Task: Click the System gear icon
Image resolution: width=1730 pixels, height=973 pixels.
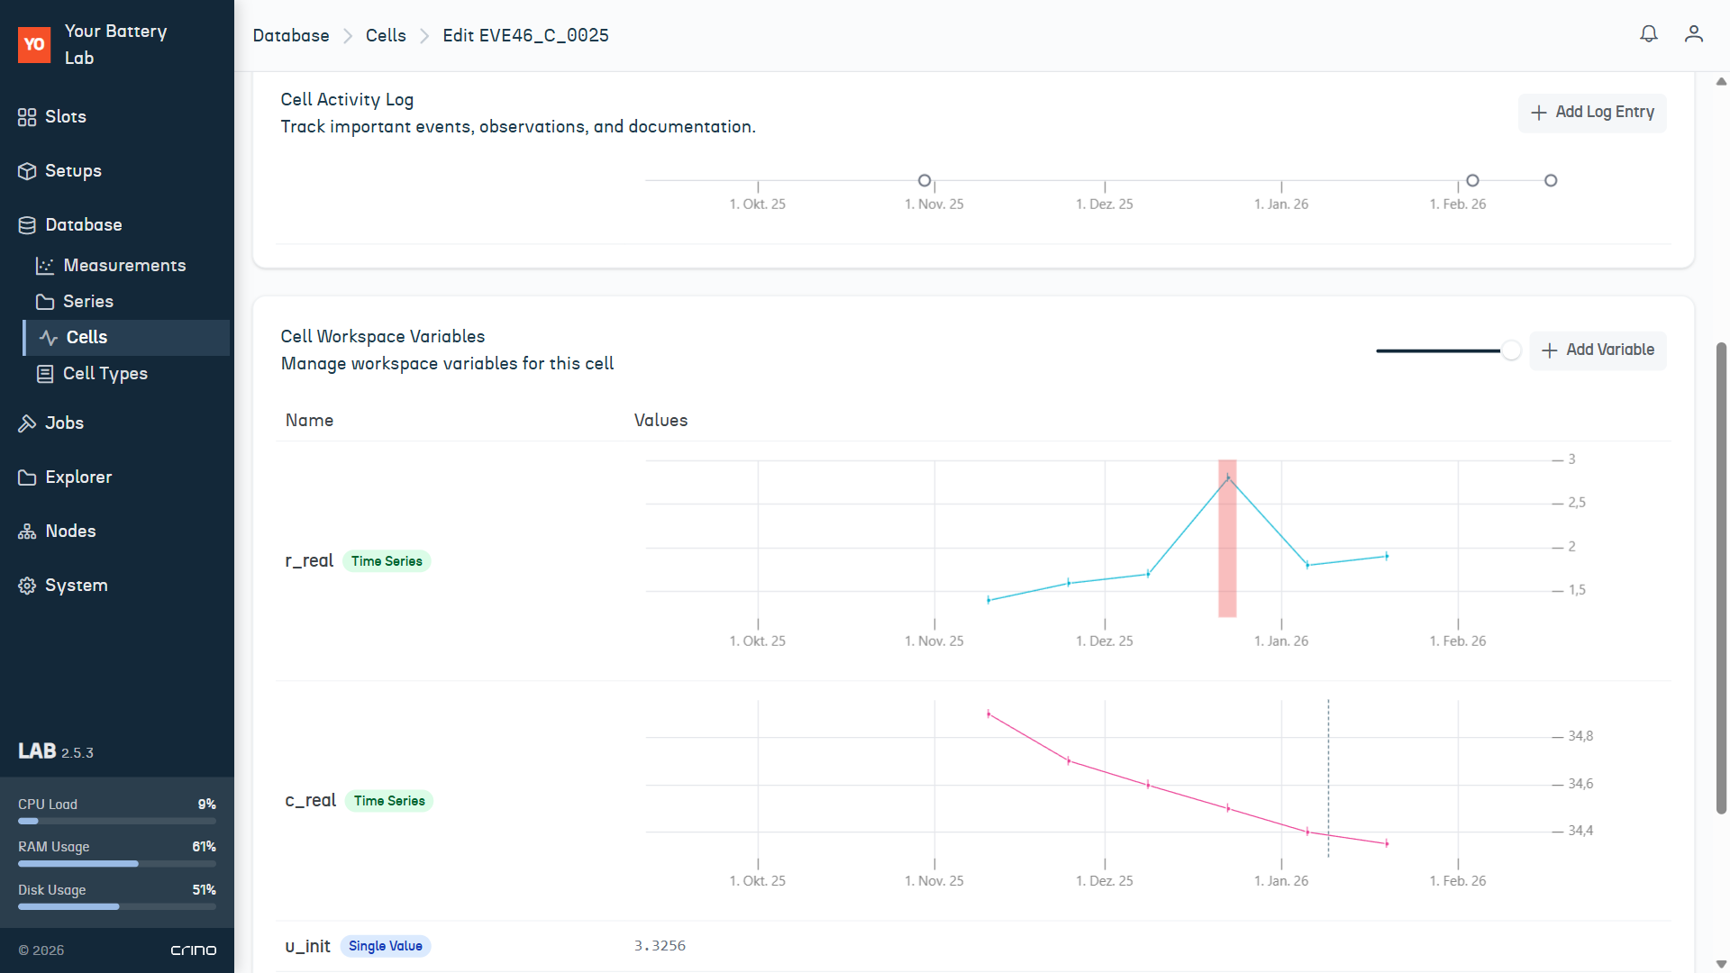Action: tap(27, 586)
